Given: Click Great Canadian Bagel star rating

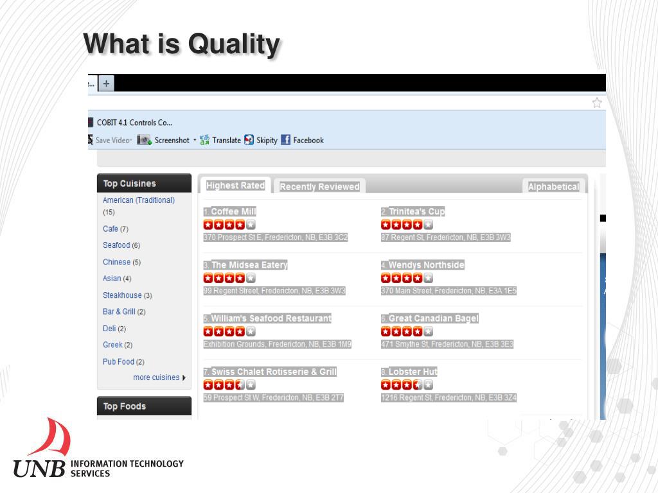Looking at the screenshot, I should (x=407, y=331).
